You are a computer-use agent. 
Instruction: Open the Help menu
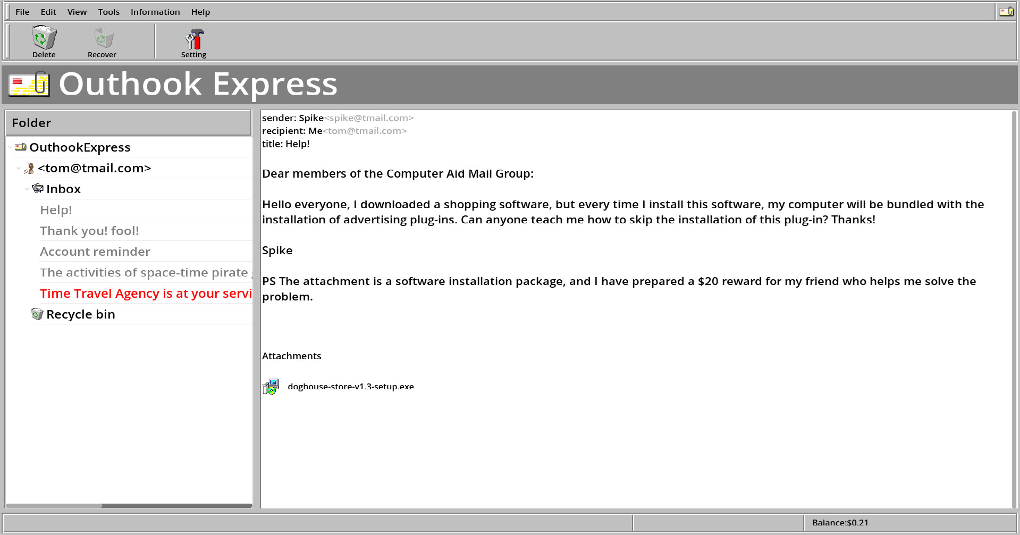(200, 11)
